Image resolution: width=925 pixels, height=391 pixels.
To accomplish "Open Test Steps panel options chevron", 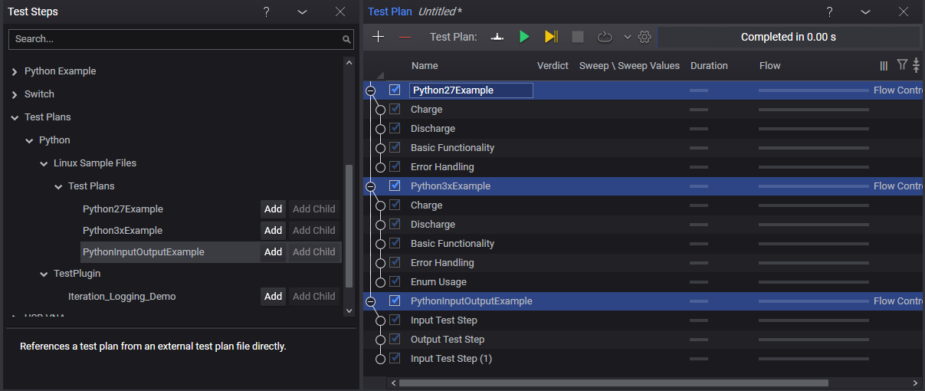I will pyautogui.click(x=302, y=11).
